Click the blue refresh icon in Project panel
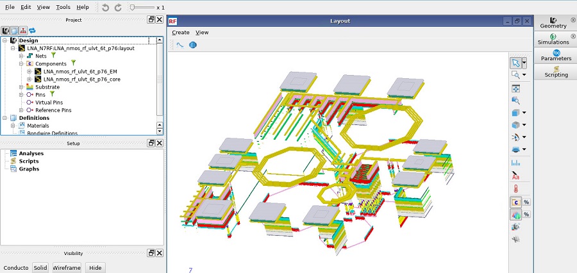Screen dimensions: 577x273 [32, 30]
